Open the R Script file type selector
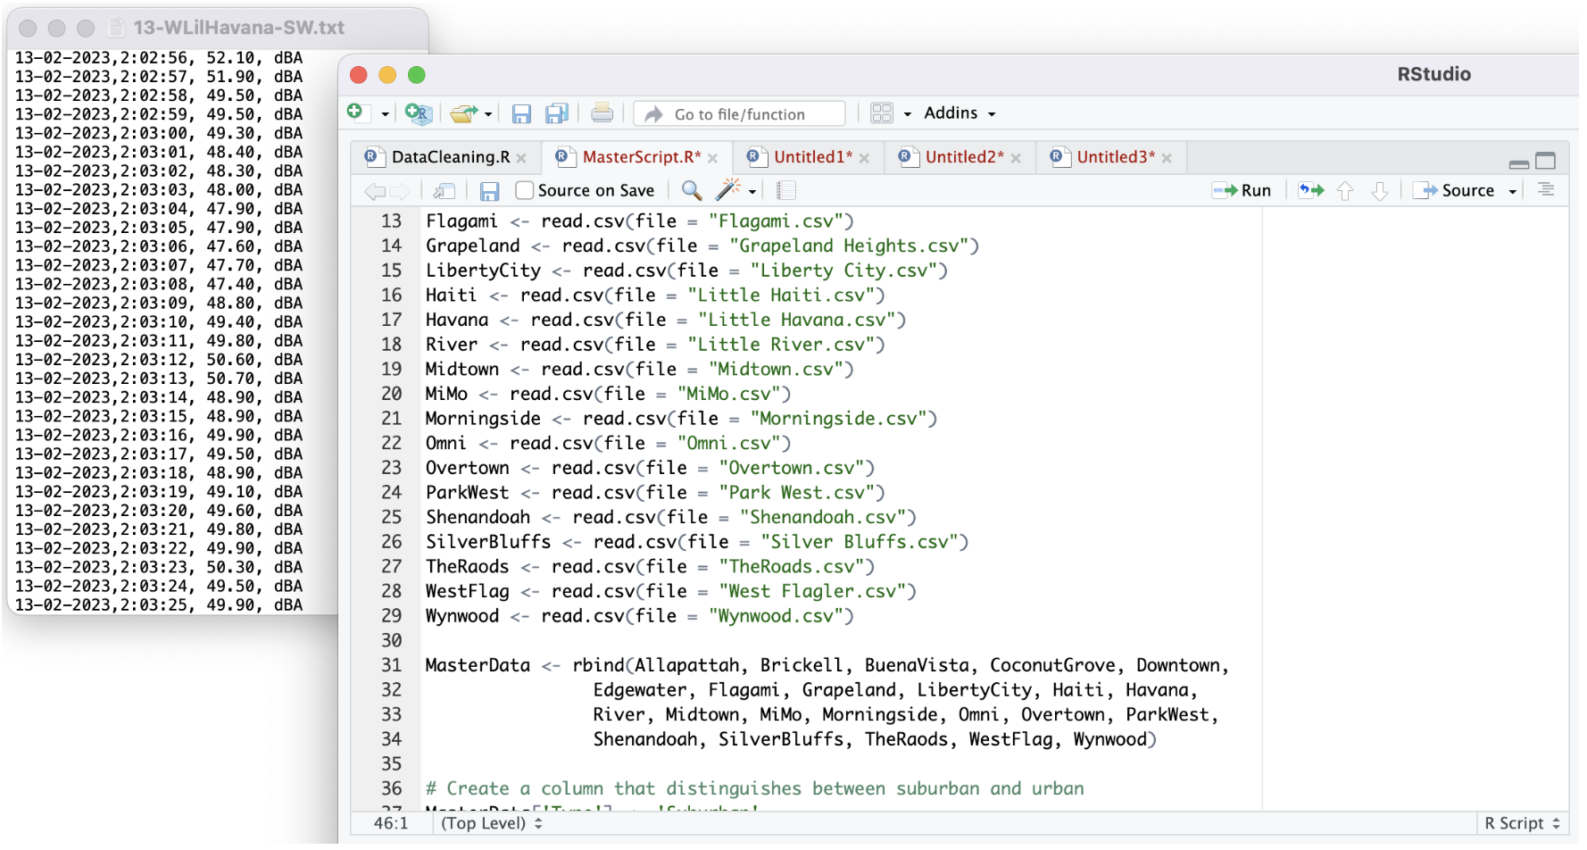The image size is (1587, 850). (1522, 823)
